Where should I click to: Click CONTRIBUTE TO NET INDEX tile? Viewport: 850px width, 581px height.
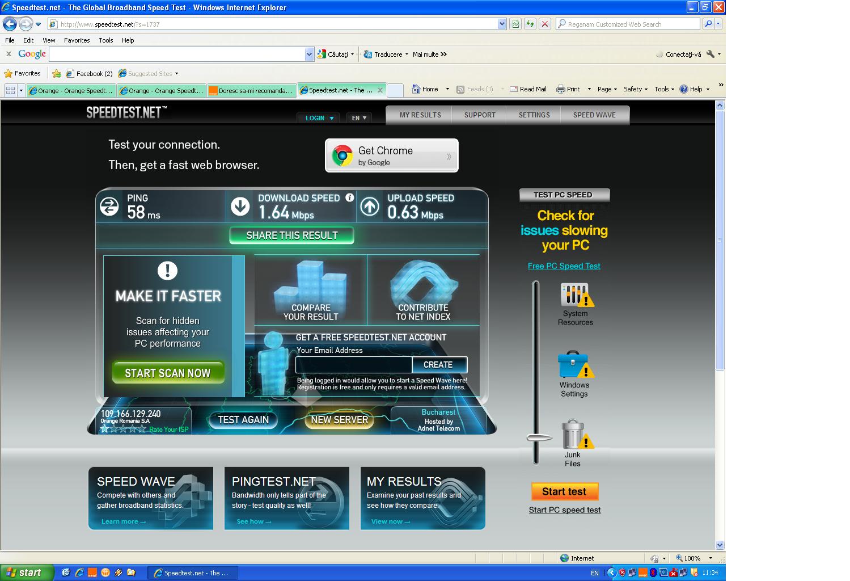coord(423,290)
